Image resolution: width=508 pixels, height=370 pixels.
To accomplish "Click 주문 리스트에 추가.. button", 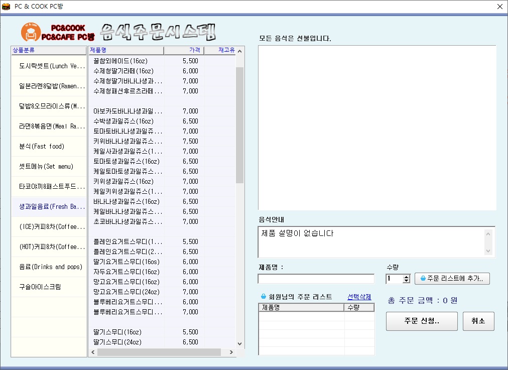I will click(x=452, y=279).
